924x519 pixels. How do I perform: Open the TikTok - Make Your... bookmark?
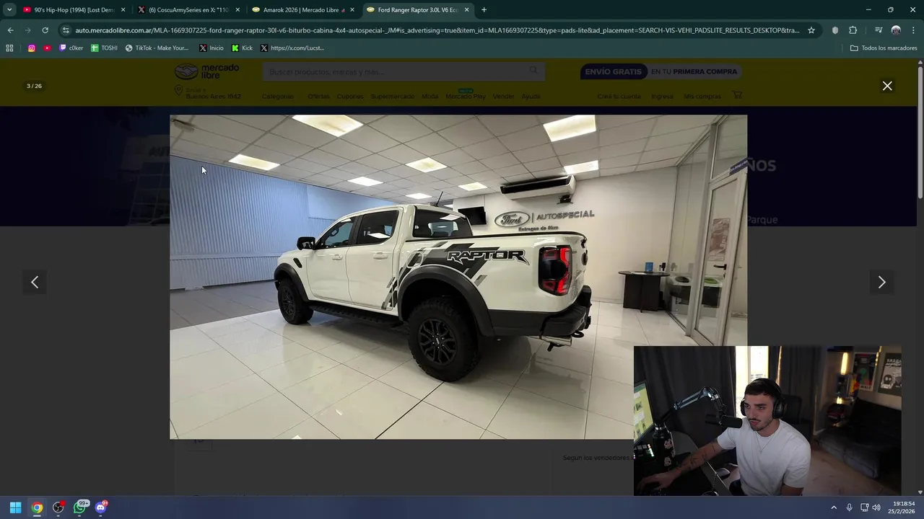(x=157, y=48)
